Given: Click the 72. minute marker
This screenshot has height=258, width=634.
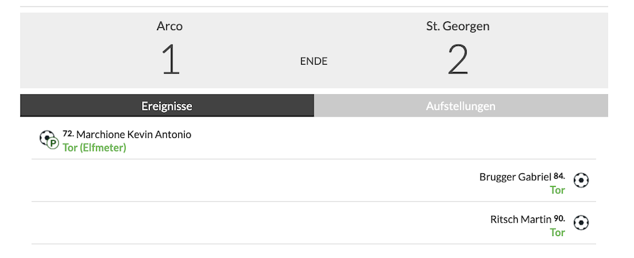Looking at the screenshot, I should (x=68, y=133).
